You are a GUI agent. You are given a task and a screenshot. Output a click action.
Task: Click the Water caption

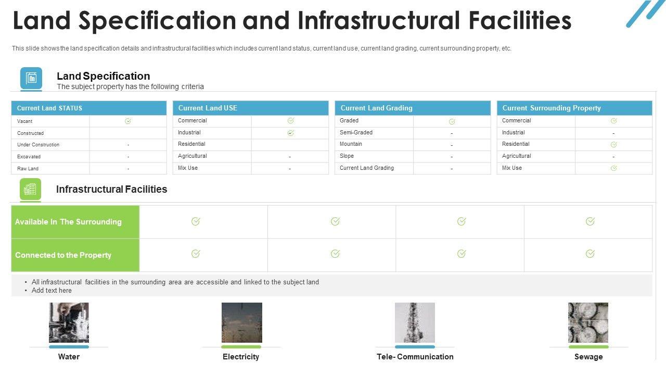pyautogui.click(x=69, y=357)
